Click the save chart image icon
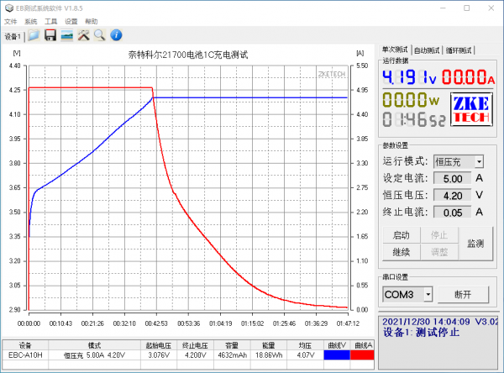The image size is (504, 373). click(67, 35)
